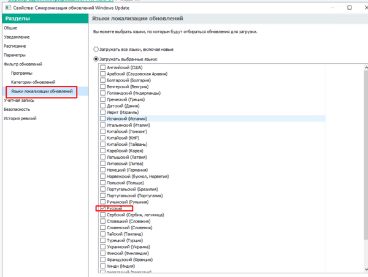Check the Китайский (Тайвань) checkbox

pos(103,144)
